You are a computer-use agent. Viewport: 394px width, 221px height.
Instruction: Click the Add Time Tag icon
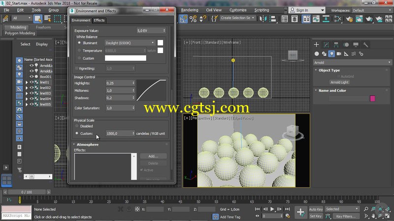[x=215, y=217]
